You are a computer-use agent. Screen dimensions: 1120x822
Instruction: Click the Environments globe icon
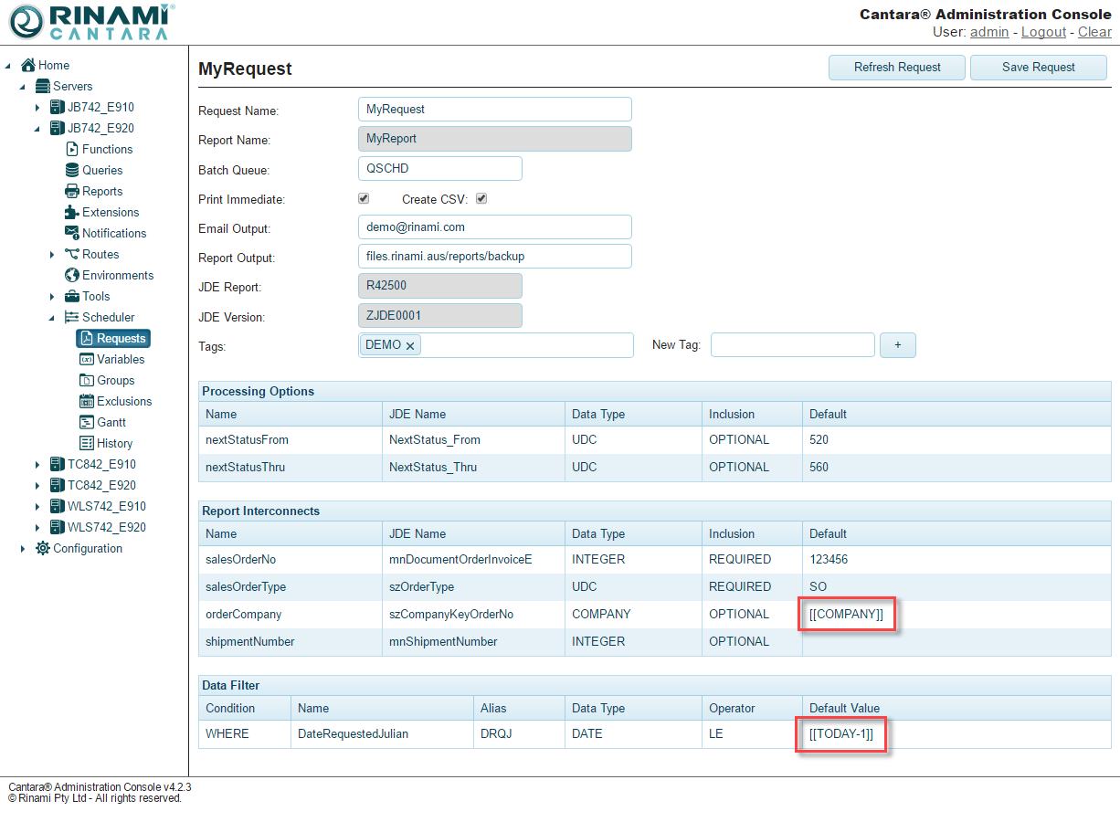(72, 275)
